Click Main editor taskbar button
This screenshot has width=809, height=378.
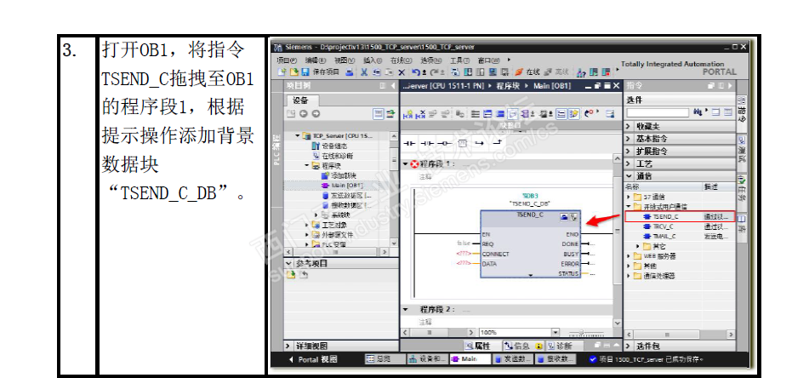pyautogui.click(x=469, y=359)
